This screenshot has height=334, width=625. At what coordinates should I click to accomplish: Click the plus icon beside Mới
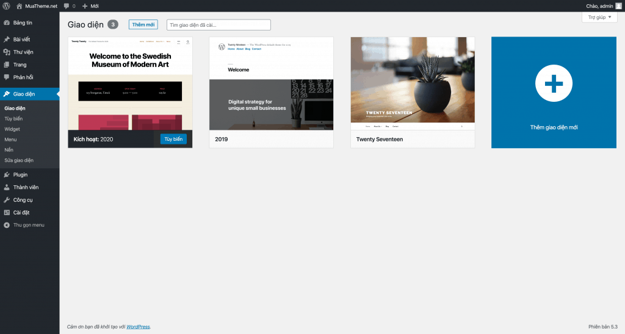coord(84,6)
